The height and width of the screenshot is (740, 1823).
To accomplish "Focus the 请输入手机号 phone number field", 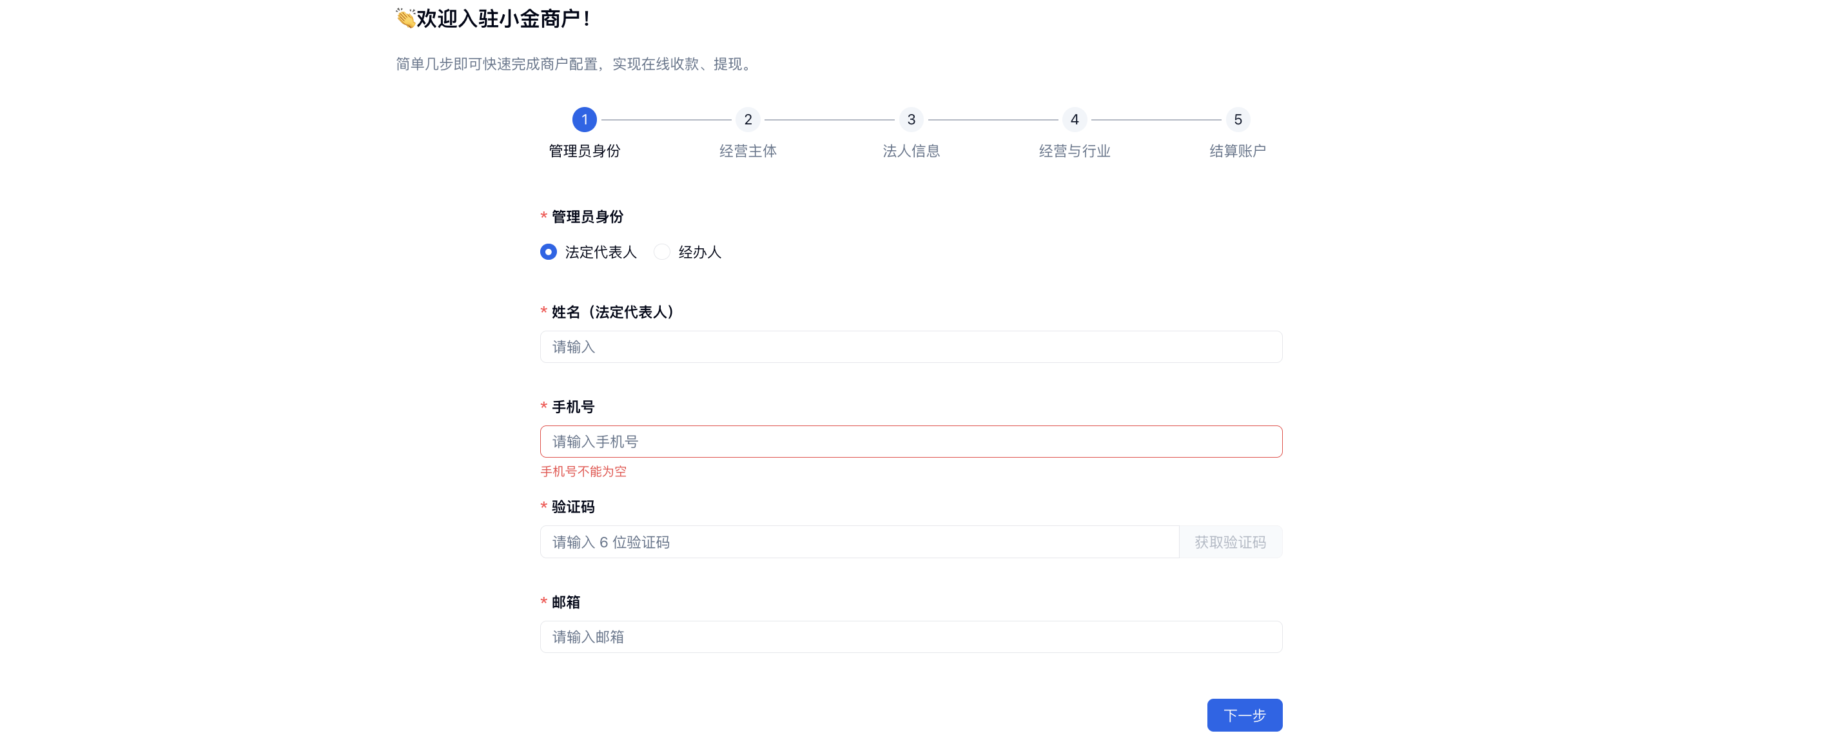I will click(x=911, y=442).
